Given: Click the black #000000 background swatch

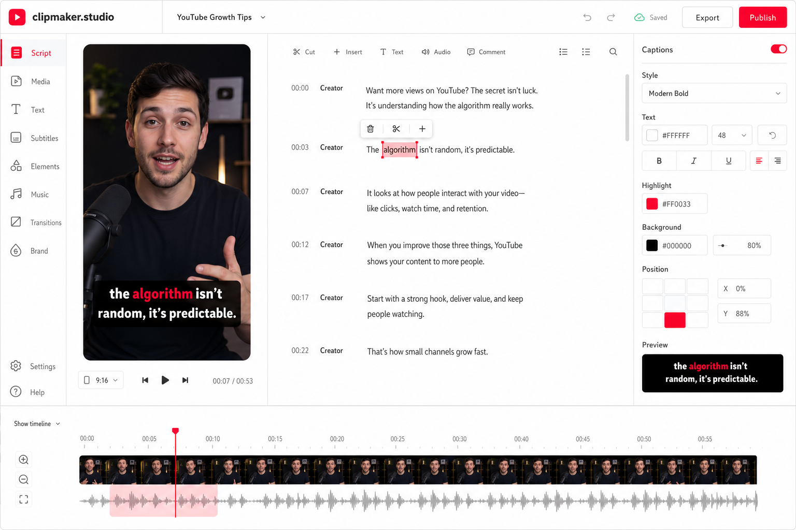Looking at the screenshot, I should point(652,245).
